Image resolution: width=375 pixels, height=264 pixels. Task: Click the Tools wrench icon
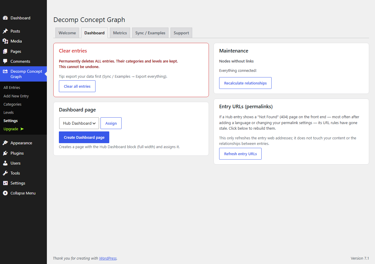(x=5, y=173)
